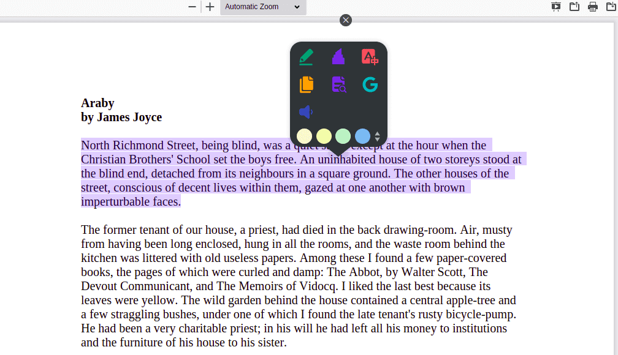Switch to presentation mode icon

click(x=556, y=7)
